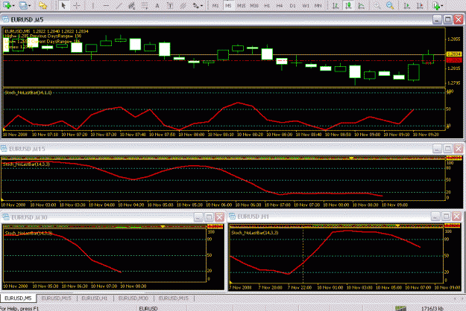The image size is (466, 311).
Task: Expand the Arrows tool dropdown arrow
Action: click(x=202, y=6)
